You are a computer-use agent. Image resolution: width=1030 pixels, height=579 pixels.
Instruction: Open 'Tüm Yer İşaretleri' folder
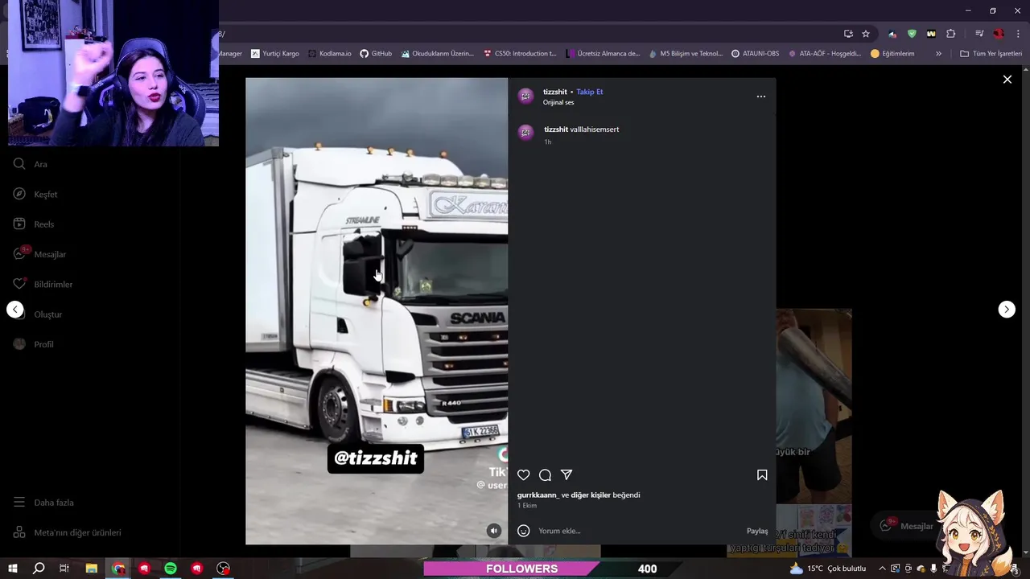coord(991,54)
